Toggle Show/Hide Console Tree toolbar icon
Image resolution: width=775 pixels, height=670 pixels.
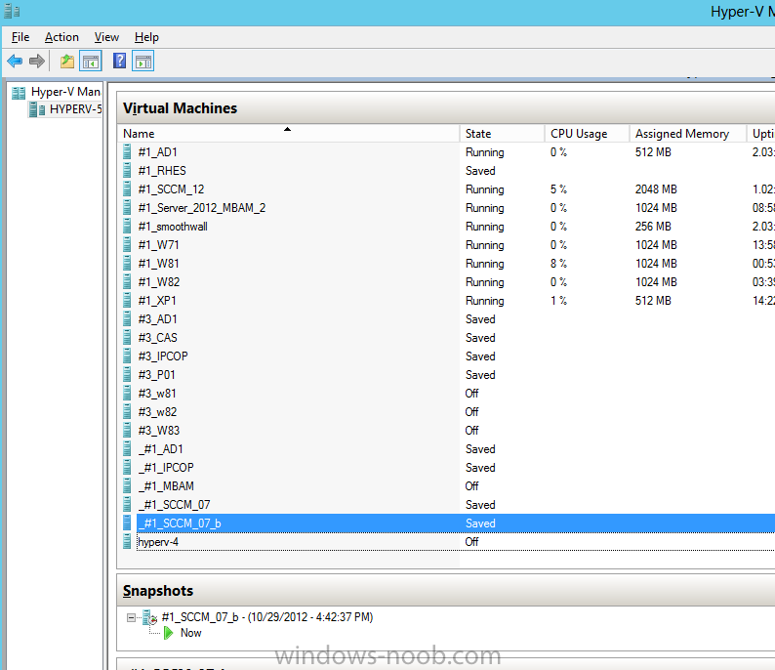point(91,62)
